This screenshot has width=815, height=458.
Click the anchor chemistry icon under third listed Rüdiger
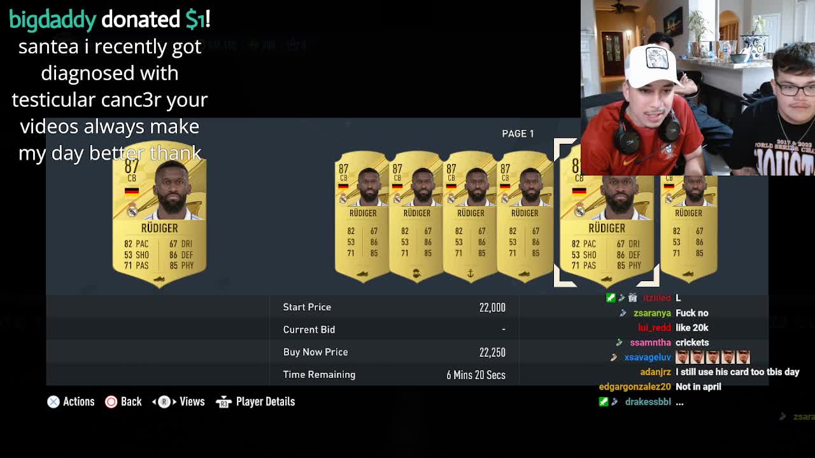pos(471,274)
